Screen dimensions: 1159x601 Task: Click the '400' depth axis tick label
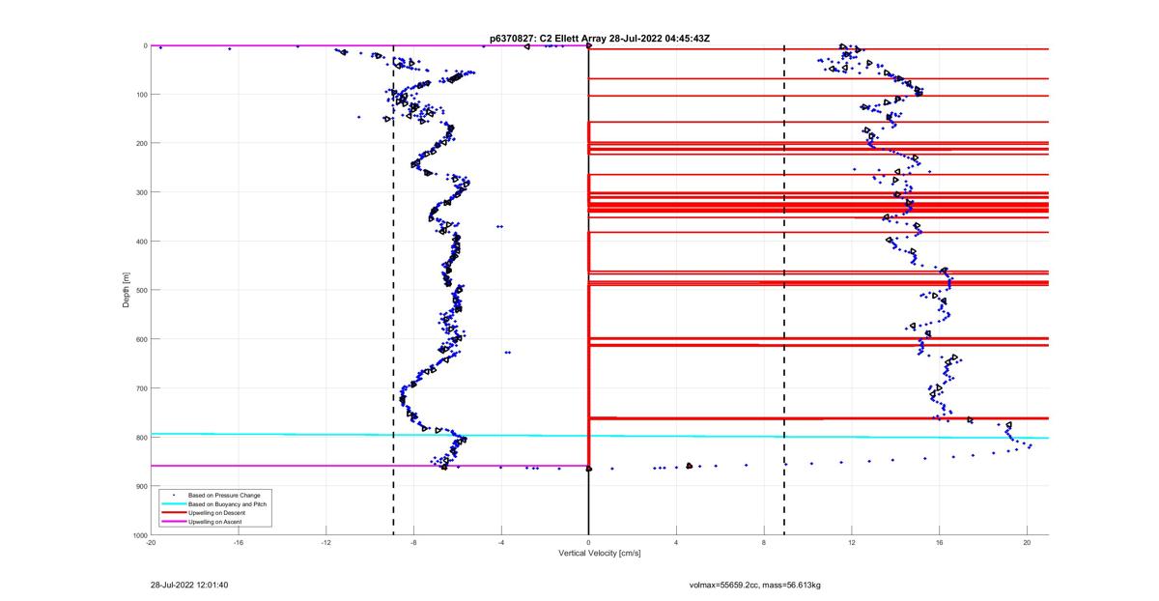point(141,242)
